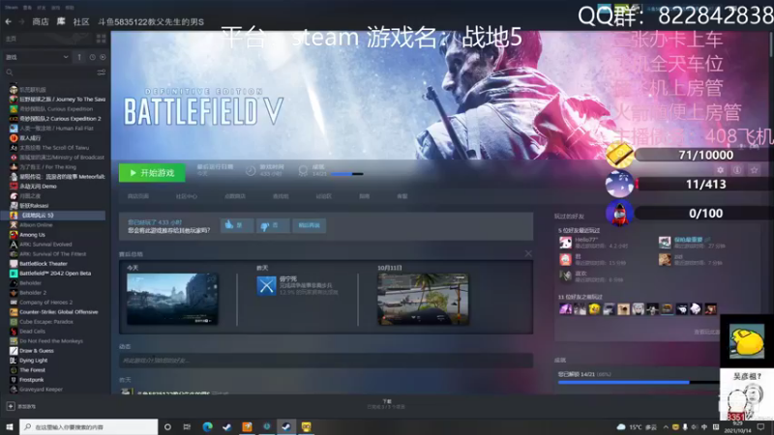Open Windows Start menu

(9, 426)
